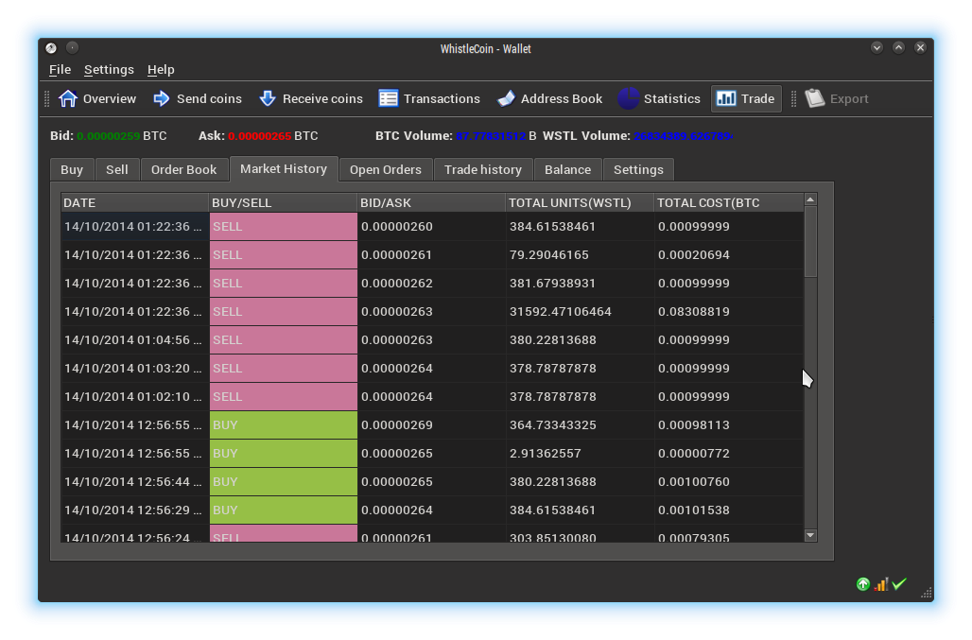This screenshot has width=972, height=640.
Task: Open the Help menu
Action: (x=161, y=69)
